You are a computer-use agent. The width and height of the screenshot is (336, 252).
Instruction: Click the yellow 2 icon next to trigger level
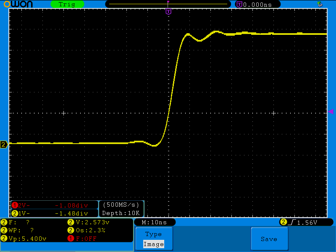click(x=283, y=222)
